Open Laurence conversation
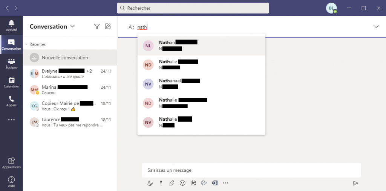 (70, 122)
